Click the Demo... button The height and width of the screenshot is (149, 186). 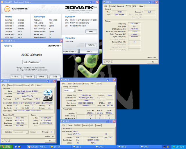coord(89,51)
